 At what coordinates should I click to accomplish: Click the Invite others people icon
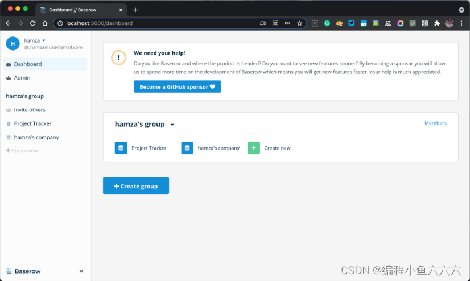(9, 110)
